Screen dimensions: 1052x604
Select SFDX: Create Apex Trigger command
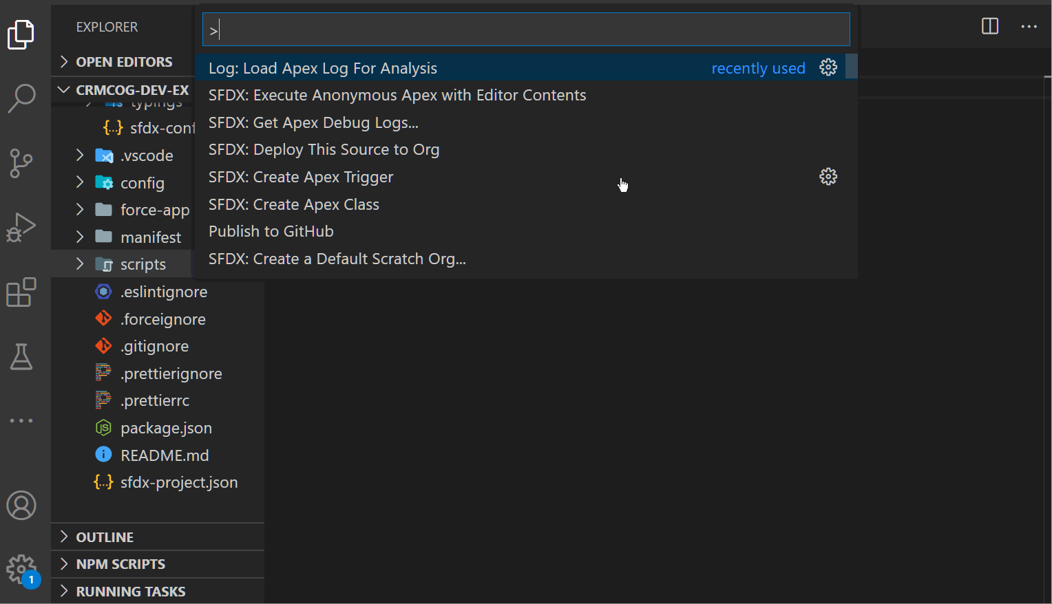click(527, 177)
